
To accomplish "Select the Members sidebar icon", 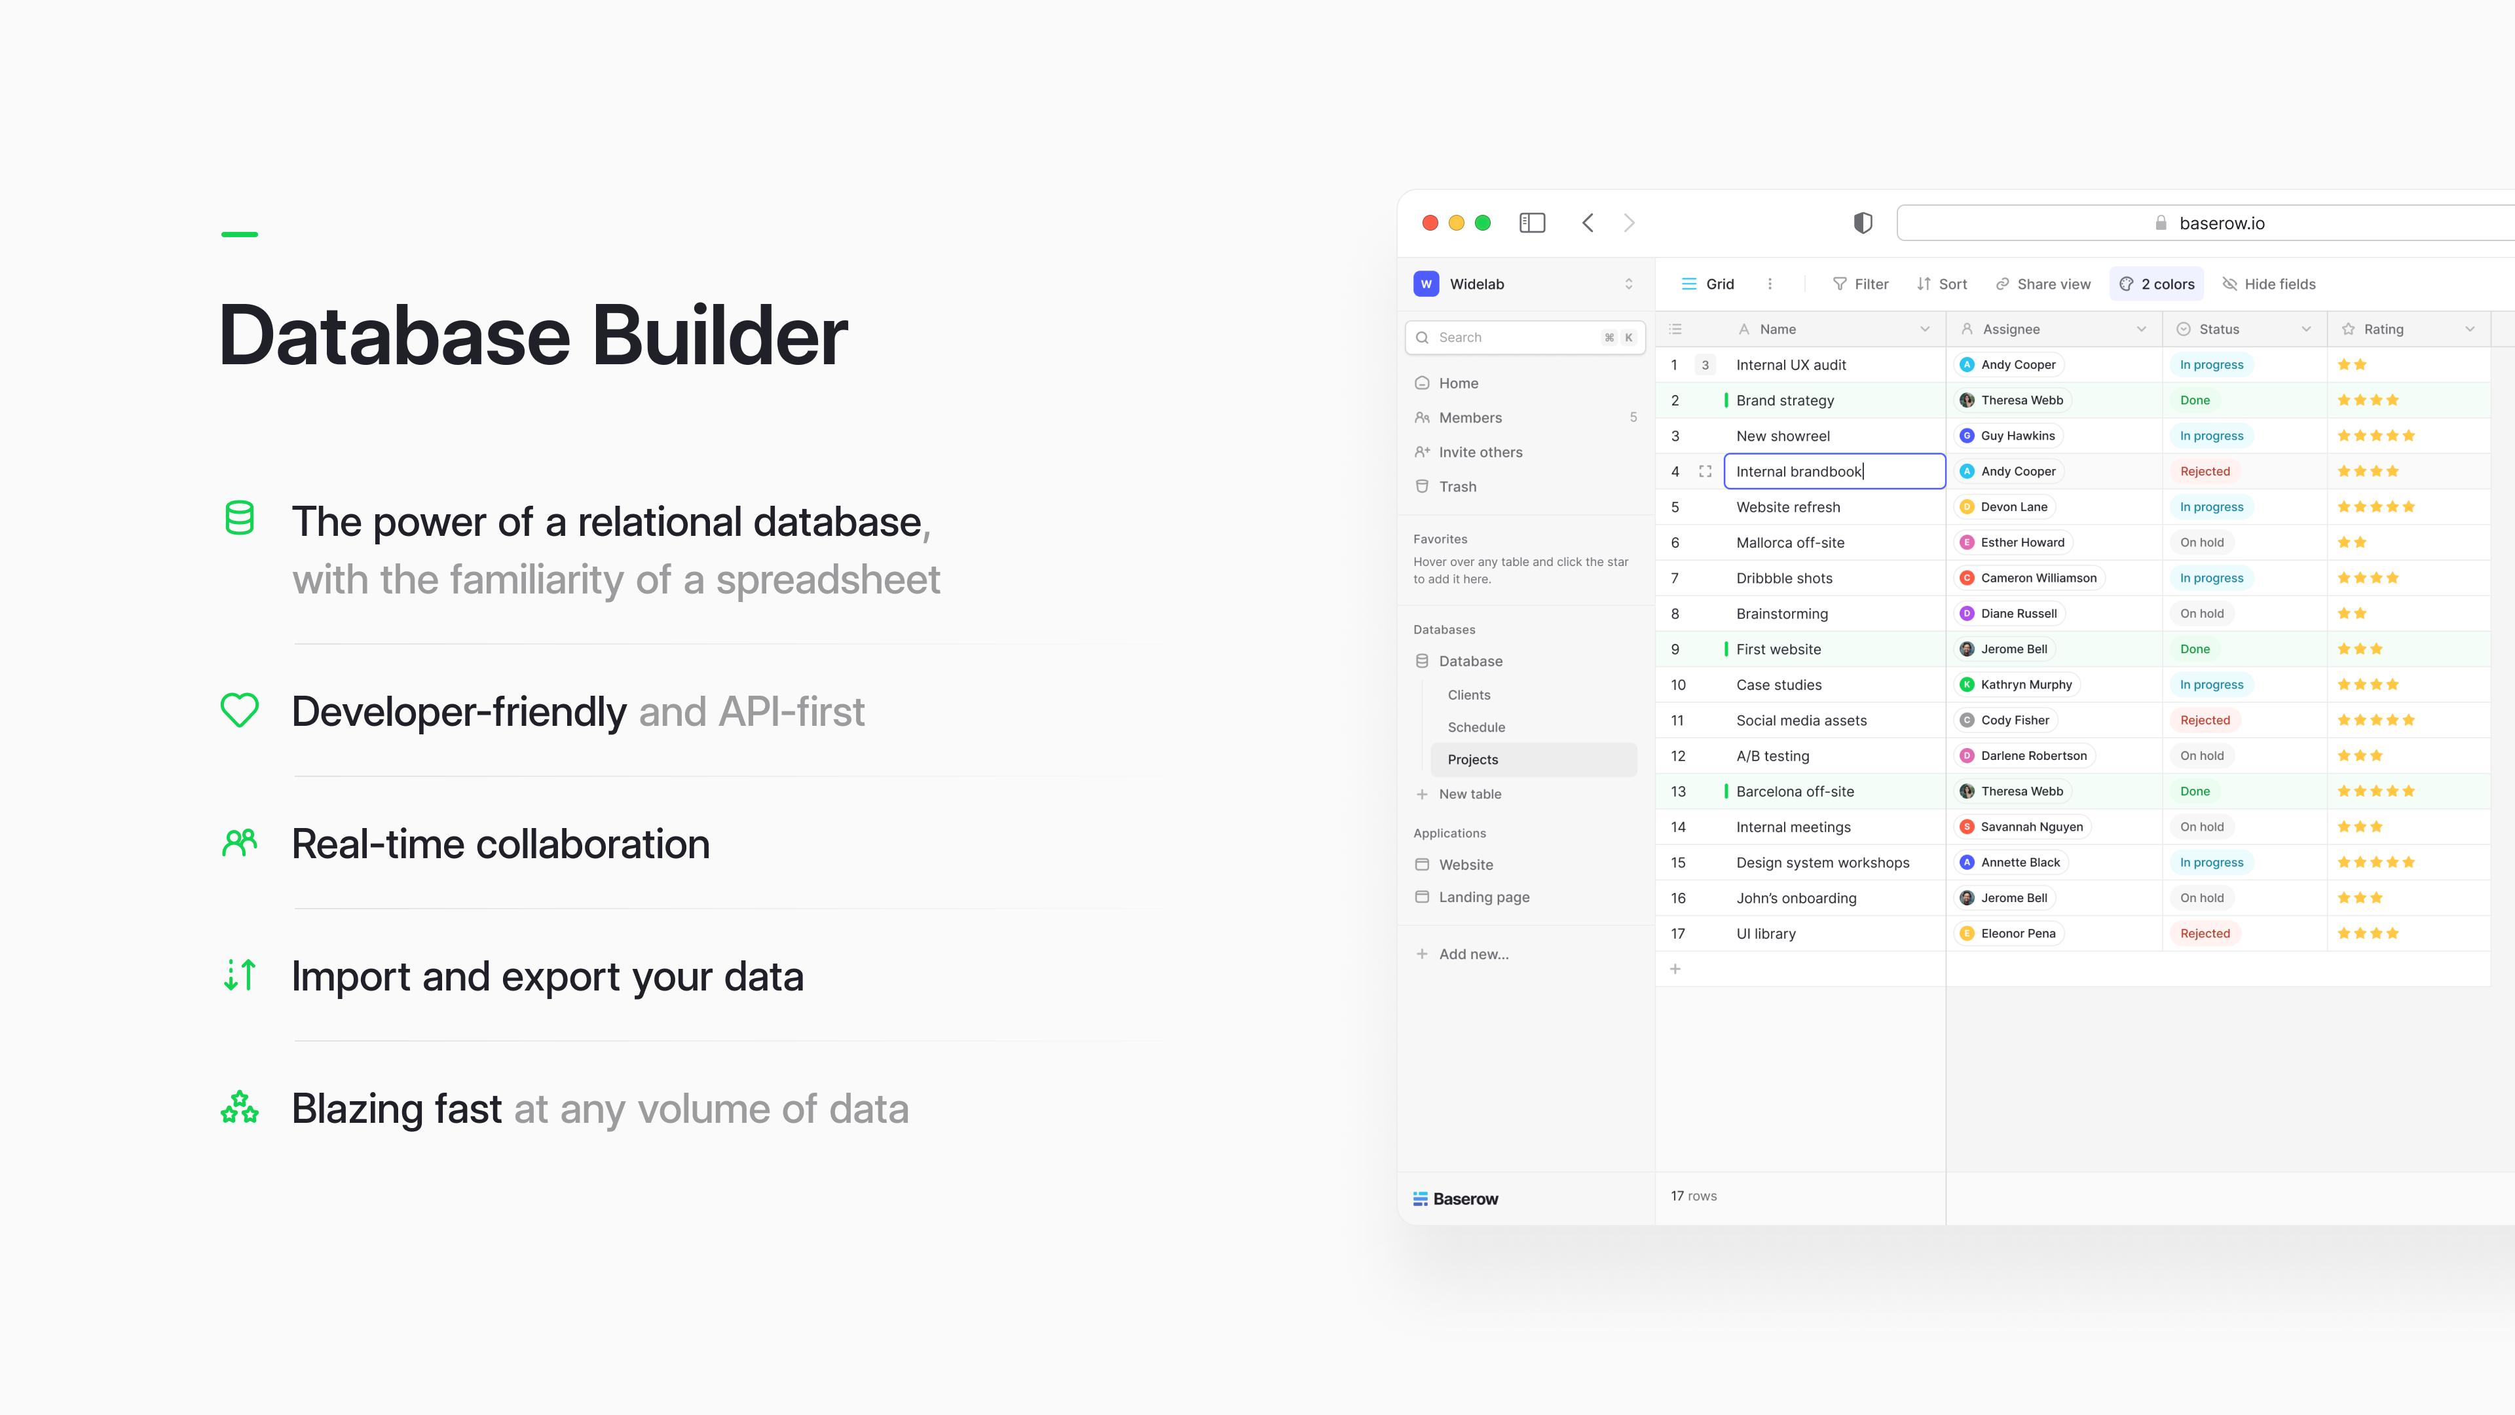I will [x=1423, y=417].
